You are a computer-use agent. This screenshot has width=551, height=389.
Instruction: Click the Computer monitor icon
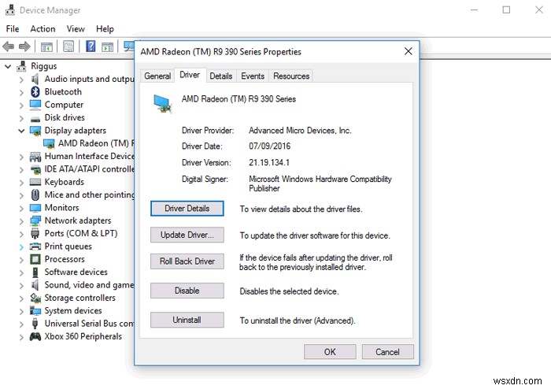point(35,105)
